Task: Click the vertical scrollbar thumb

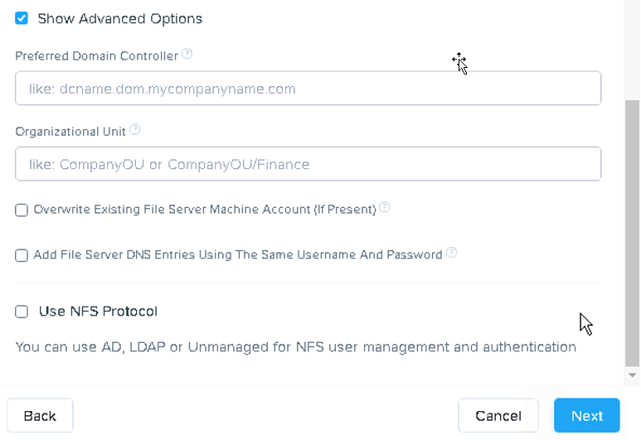Action: click(x=633, y=234)
